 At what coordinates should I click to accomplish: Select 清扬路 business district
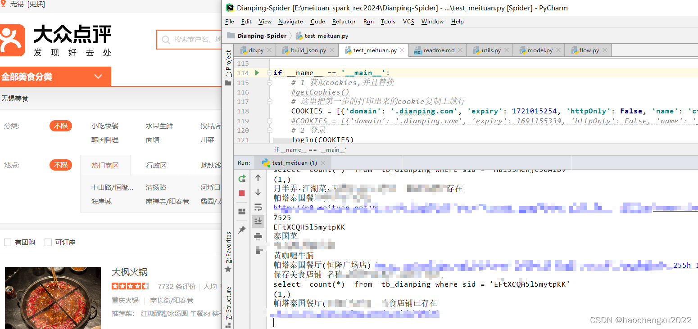[156, 187]
